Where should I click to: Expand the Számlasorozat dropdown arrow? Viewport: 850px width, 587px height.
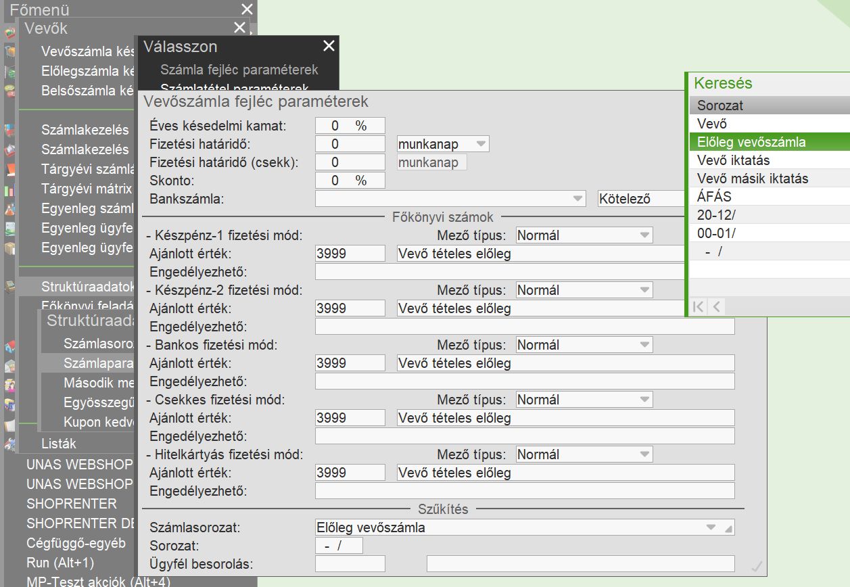(711, 527)
